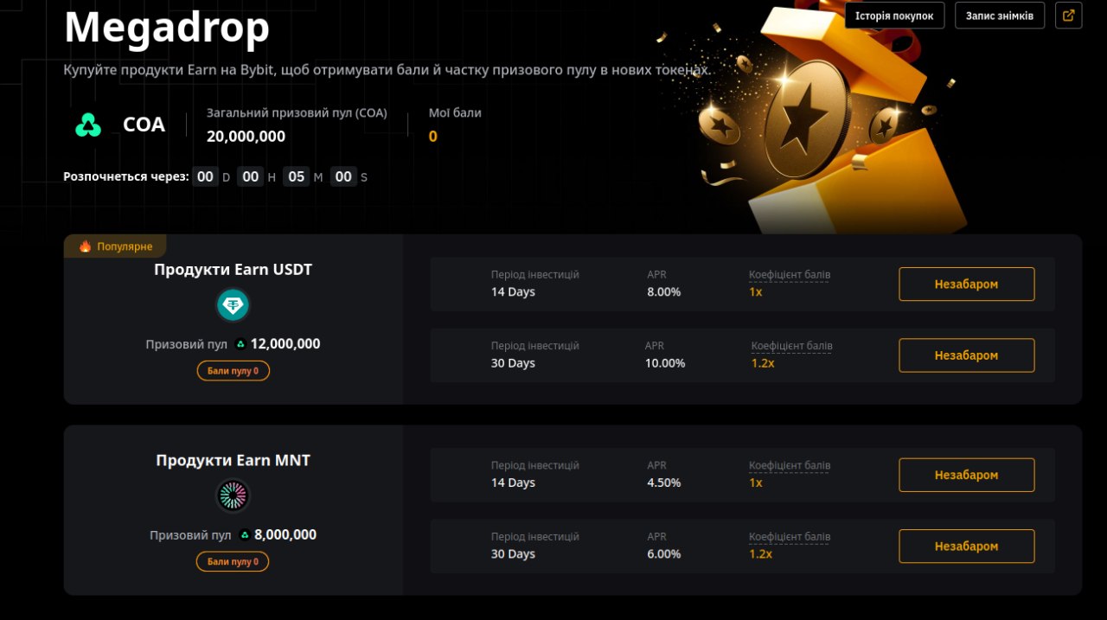Open Запис знімків snapshot records
This screenshot has height=620, width=1107.
1000,16
